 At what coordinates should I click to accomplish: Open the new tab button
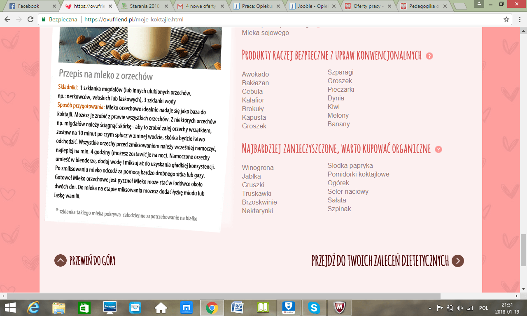click(x=460, y=6)
